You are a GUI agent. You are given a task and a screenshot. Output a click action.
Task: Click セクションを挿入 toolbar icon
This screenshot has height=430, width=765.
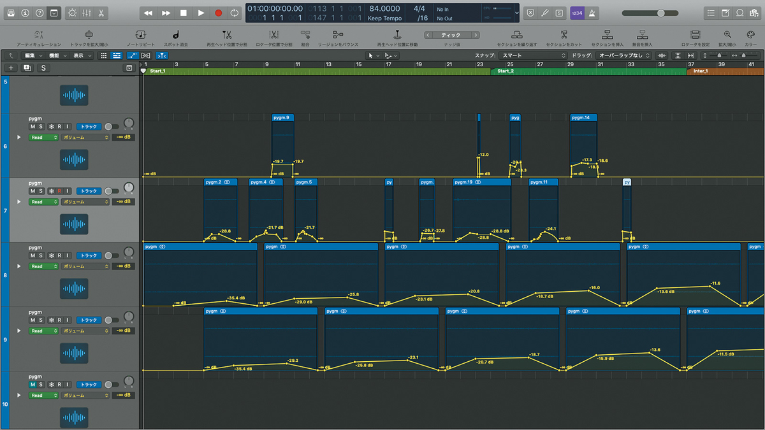coord(608,34)
